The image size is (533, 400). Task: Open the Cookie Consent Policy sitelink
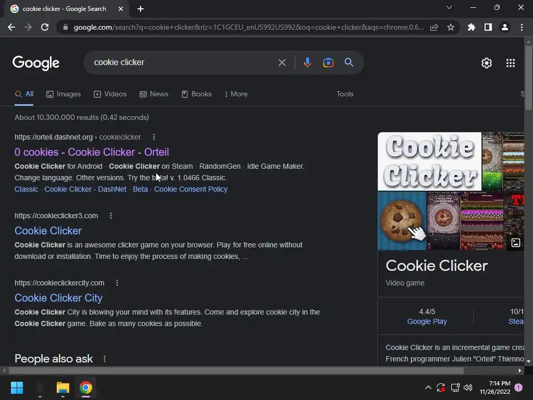tap(191, 189)
